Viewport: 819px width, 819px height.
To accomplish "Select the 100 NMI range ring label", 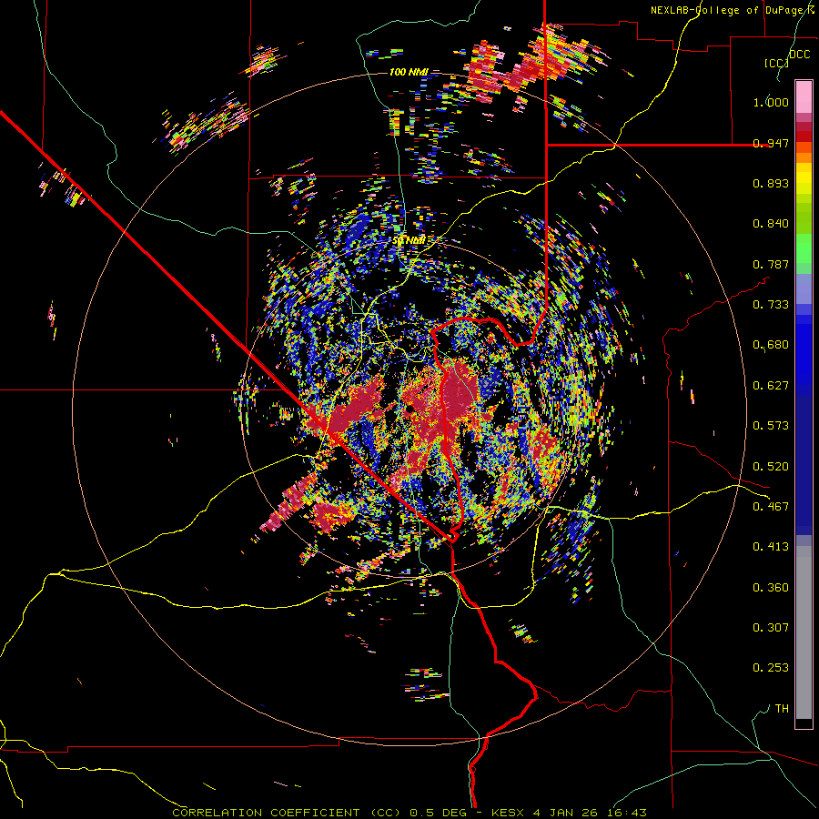I will point(409,72).
